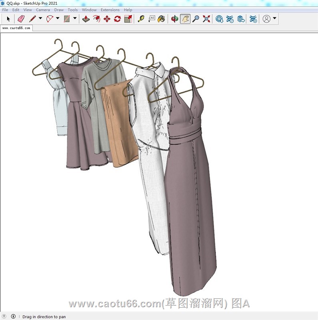Screen dimensions: 318x320
Task: Select the Rotate tool
Action: 117,19
